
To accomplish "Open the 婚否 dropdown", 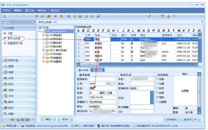I will point(115,93).
